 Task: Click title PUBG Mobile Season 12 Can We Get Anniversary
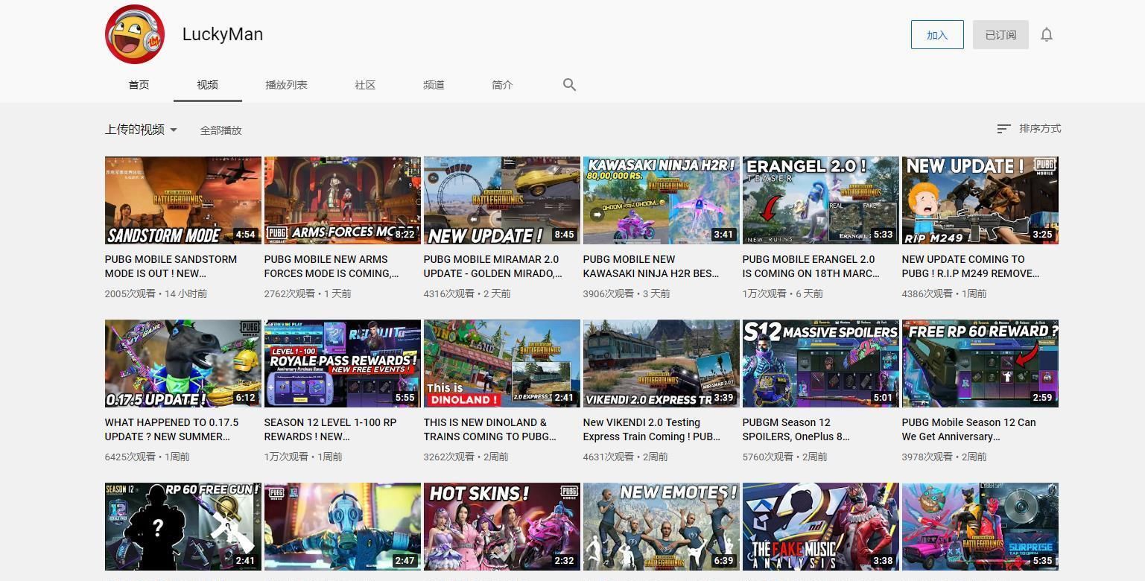pos(969,430)
